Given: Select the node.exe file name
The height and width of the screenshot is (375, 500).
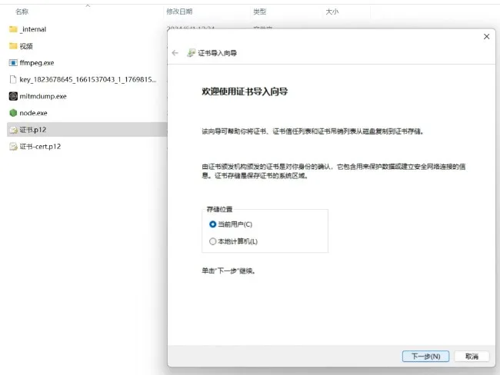Looking at the screenshot, I should coord(33,113).
